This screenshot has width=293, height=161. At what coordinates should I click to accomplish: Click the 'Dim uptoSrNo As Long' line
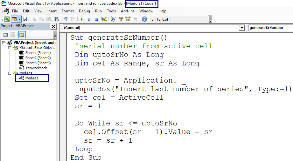119,55
